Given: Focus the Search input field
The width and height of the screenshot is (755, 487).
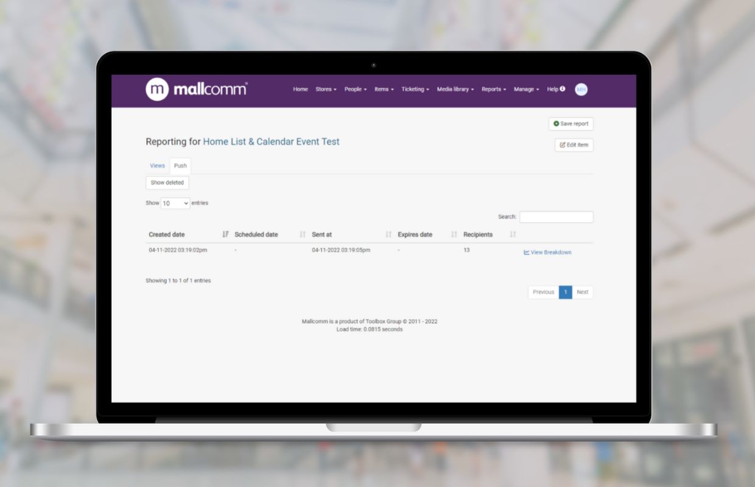Looking at the screenshot, I should [556, 217].
